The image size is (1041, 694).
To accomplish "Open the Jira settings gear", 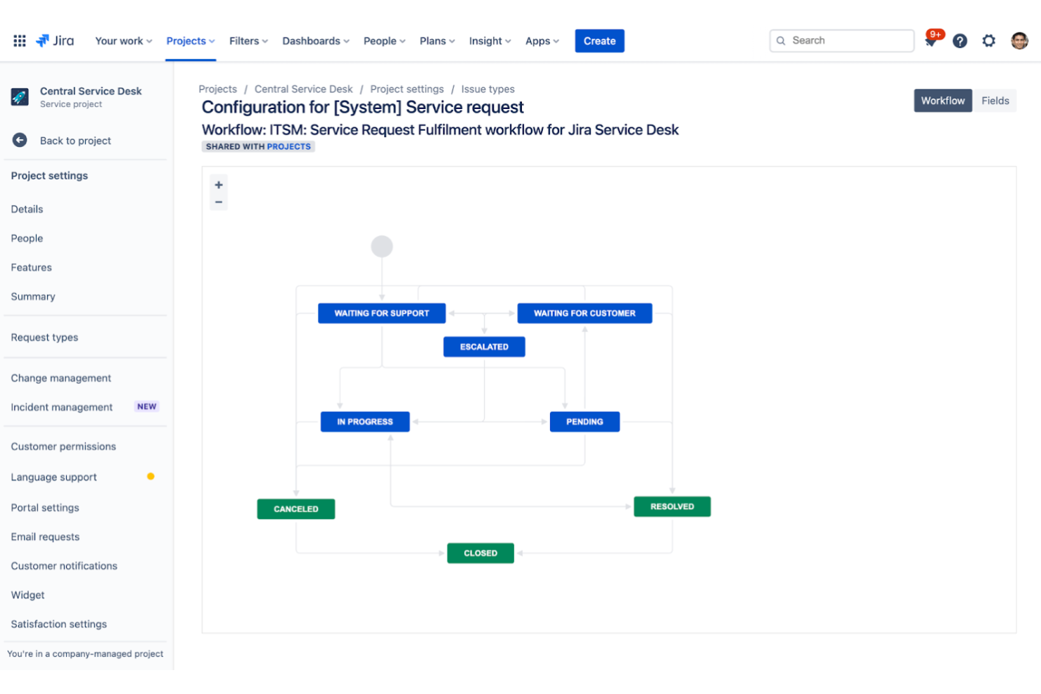I will pos(988,41).
